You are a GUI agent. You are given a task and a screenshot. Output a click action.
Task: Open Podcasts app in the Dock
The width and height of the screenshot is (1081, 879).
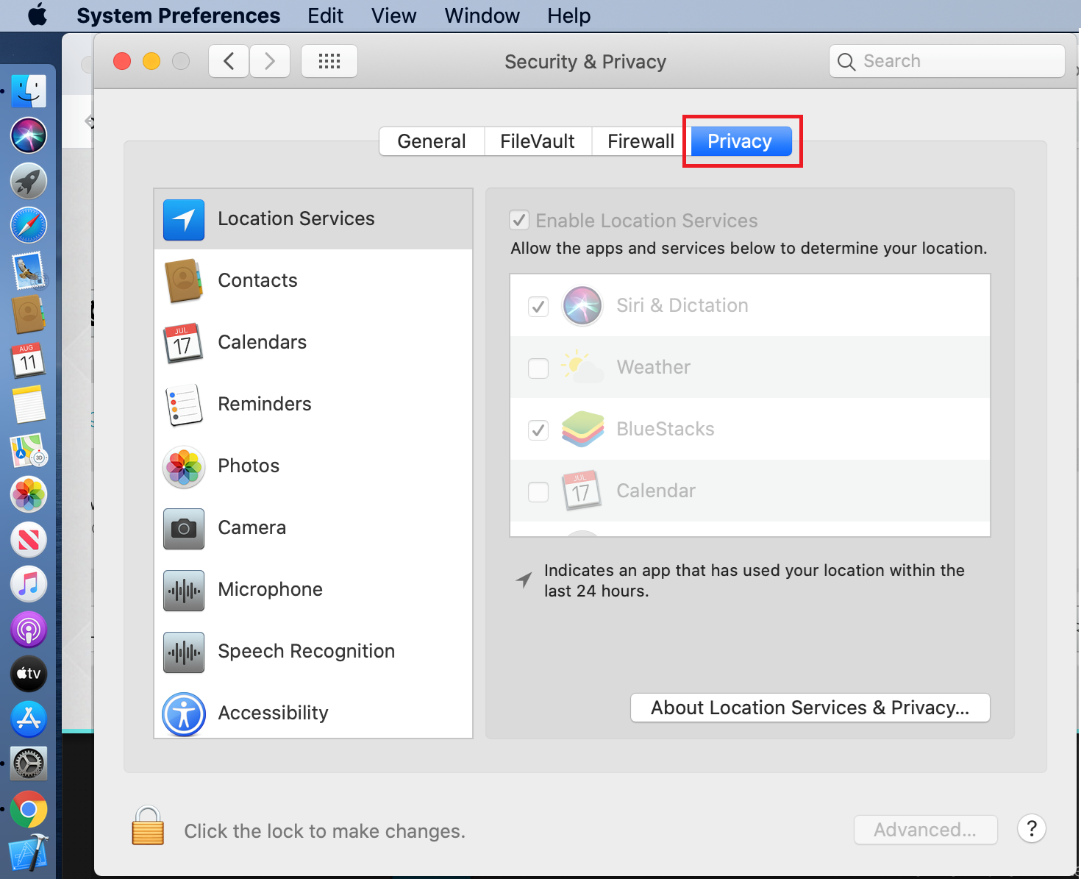click(29, 630)
